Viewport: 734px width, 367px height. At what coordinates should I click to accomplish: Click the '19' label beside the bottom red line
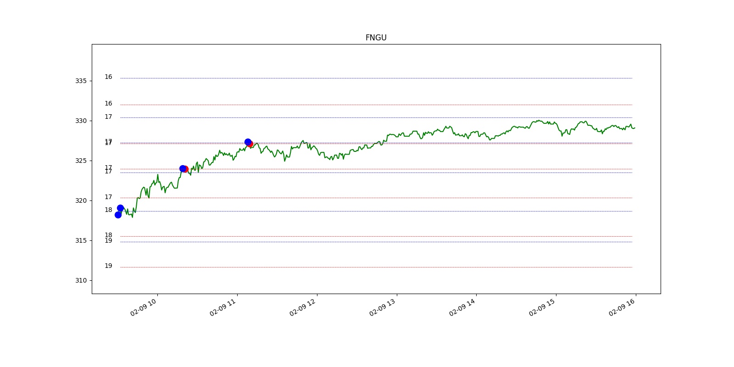coord(108,266)
